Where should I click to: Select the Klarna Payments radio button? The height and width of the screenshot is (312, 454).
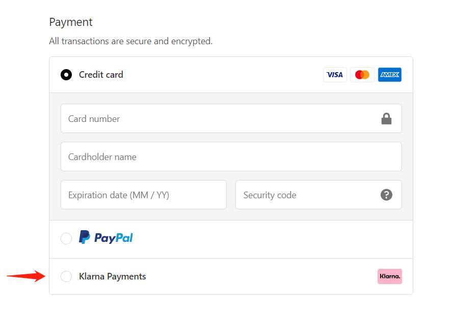[66, 276]
